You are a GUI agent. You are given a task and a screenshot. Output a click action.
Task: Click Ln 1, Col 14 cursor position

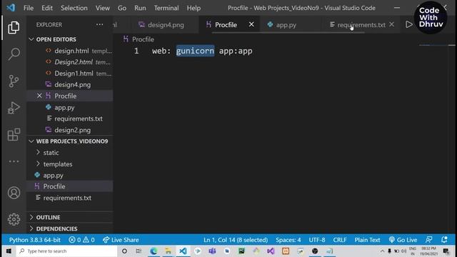tap(236, 240)
